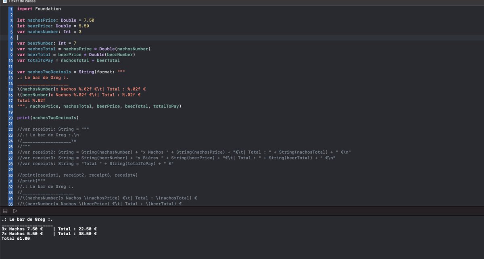
Task: Click the value 3 assigned to nachosNumber
Action: pos(80,31)
